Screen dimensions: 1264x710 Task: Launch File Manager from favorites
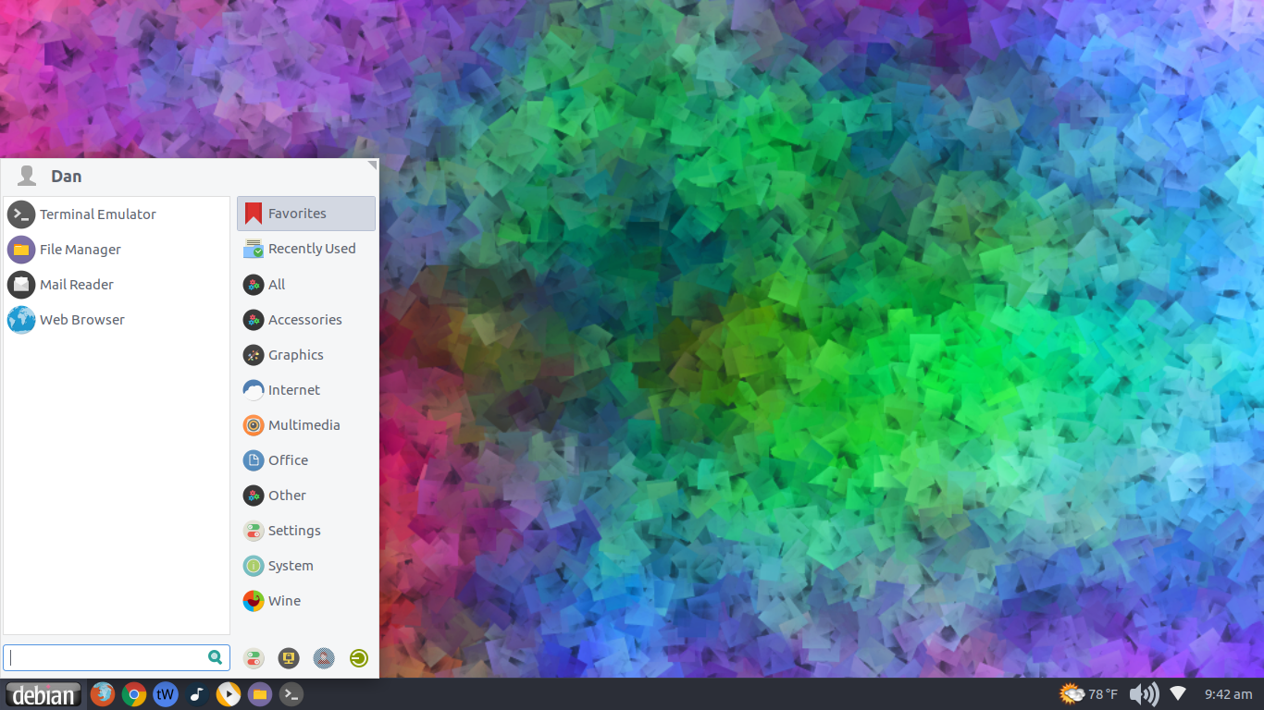click(117, 250)
